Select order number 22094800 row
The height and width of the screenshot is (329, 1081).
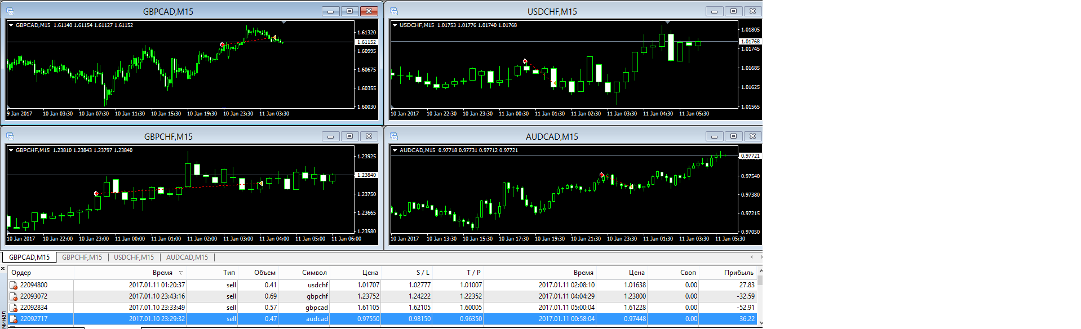click(382, 285)
